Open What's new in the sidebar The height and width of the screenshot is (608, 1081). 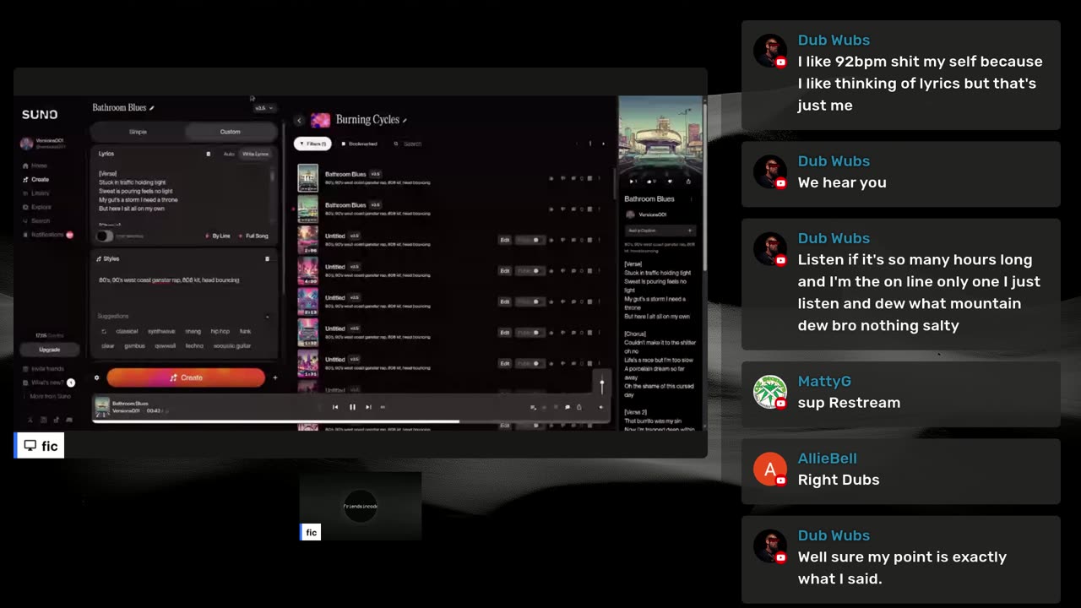[46, 383]
